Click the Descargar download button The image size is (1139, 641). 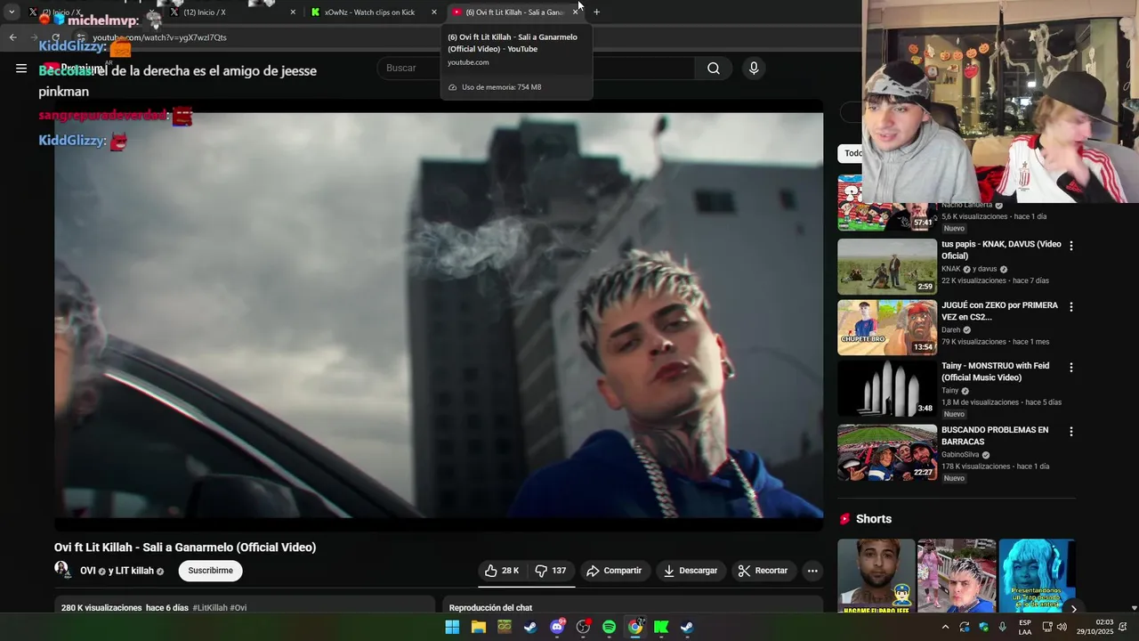click(690, 571)
